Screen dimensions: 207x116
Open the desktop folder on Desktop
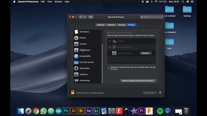pyautogui.click(x=187, y=11)
